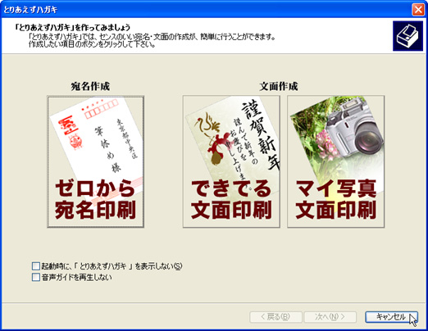The width and height of the screenshot is (428, 331).
Task: Select できてる文面印刷 ready-made template option
Action: pos(231,161)
